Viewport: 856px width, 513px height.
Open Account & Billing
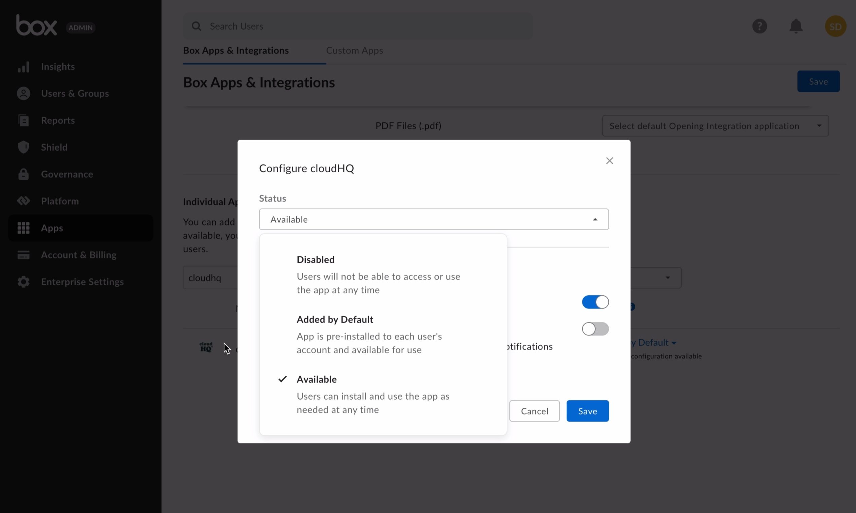click(78, 255)
